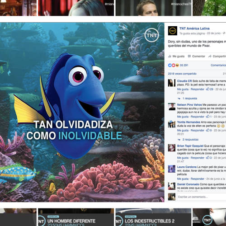Open Daniel Coronado's profile name
This screenshot has width=226, height=226.
(x=188, y=184)
